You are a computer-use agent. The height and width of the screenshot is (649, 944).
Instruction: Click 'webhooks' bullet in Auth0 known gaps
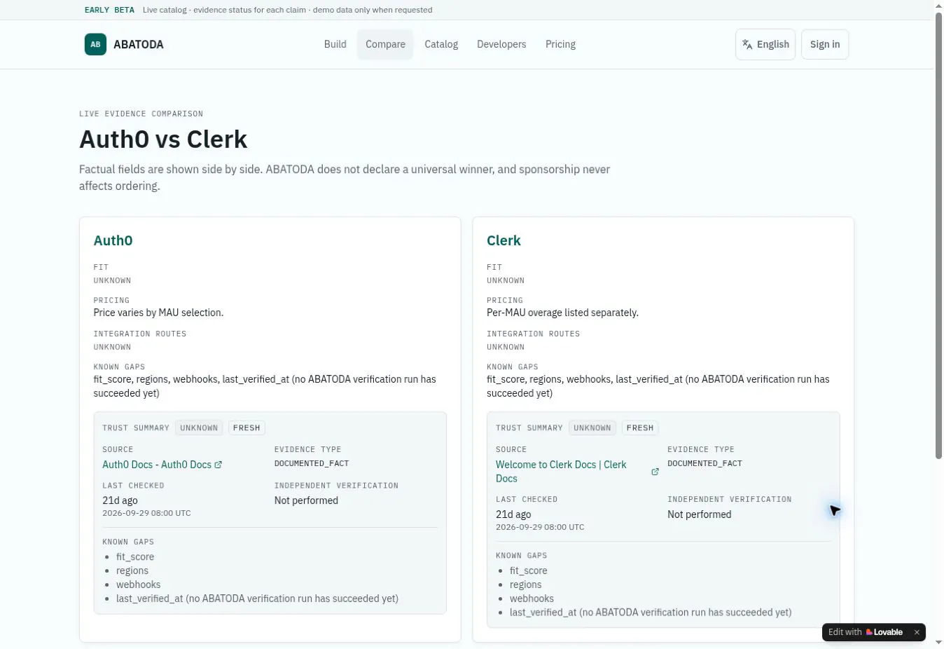[x=139, y=585]
